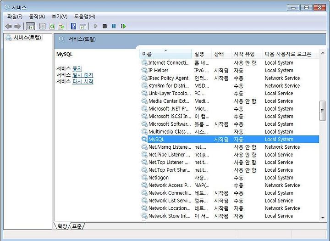Click gear icon of Media Center Ext... row
330x241 pixels.
pos(144,101)
